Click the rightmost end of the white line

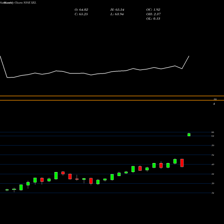(189, 56)
